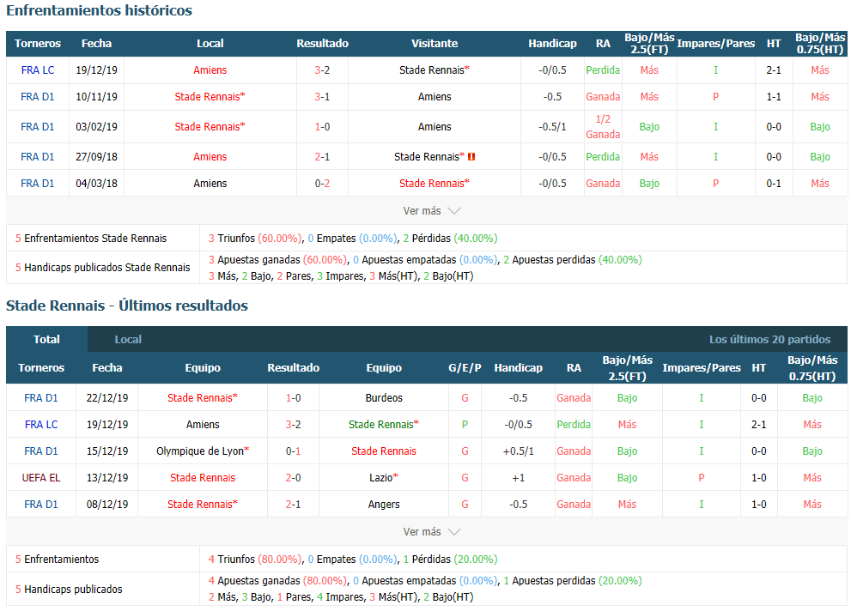This screenshot has width=851, height=611.
Task: Open FRA D1 link for the 27/09/18 match
Action: click(38, 157)
